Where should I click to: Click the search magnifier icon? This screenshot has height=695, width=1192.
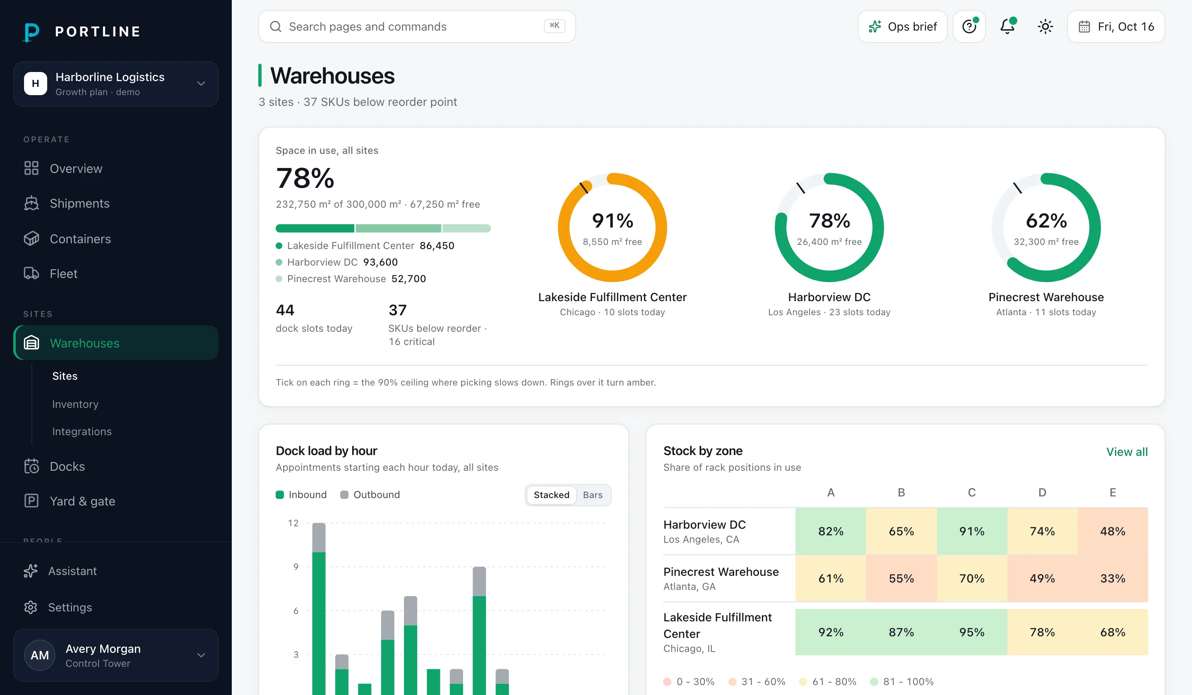(x=276, y=26)
